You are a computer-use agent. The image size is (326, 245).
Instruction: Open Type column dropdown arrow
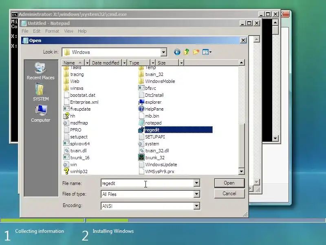153,63
